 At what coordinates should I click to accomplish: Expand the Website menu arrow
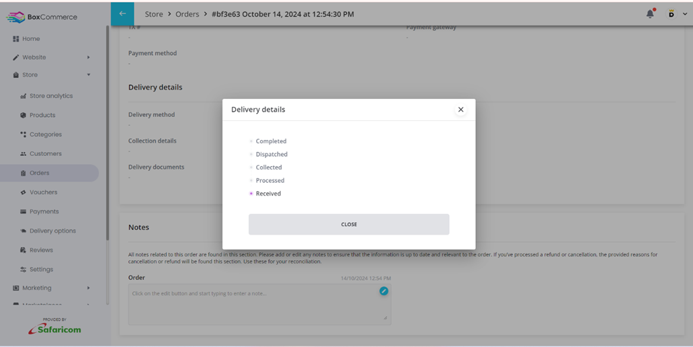89,57
